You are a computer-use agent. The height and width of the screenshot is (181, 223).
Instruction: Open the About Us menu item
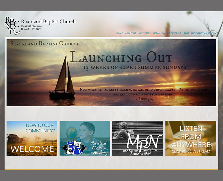click(x=130, y=33)
